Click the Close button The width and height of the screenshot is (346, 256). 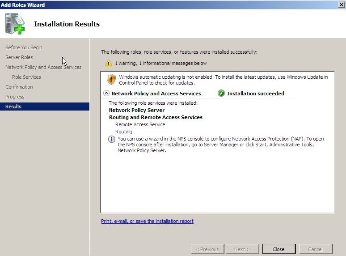coord(279,249)
